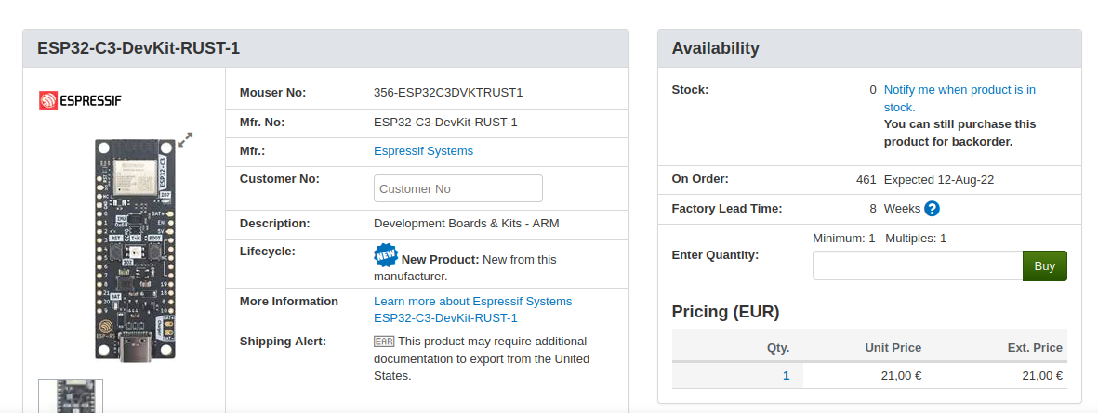Click the Espressif brand logo

point(81,100)
